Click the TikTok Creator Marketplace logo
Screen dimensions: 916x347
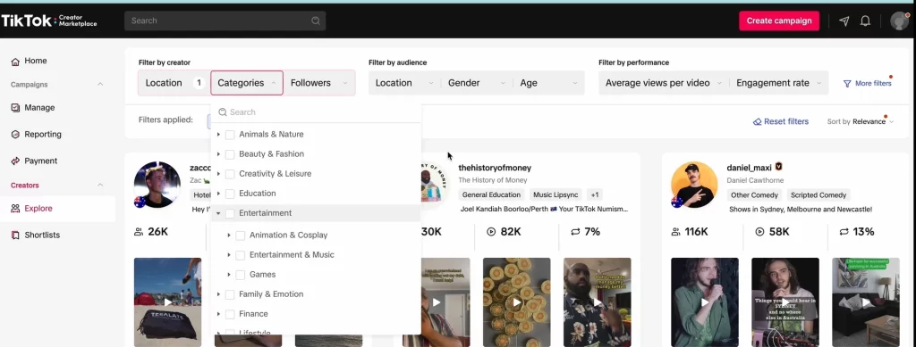tap(49, 21)
